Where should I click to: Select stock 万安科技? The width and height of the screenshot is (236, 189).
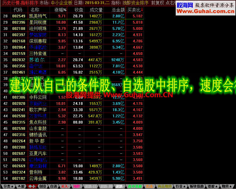click(38, 116)
